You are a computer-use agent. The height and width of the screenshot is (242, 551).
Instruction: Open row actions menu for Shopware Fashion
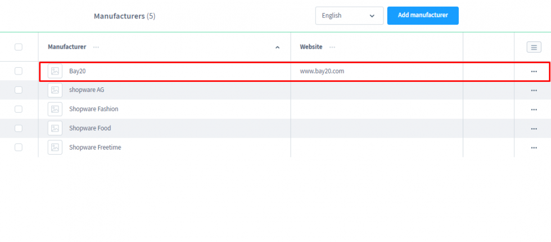(x=534, y=109)
